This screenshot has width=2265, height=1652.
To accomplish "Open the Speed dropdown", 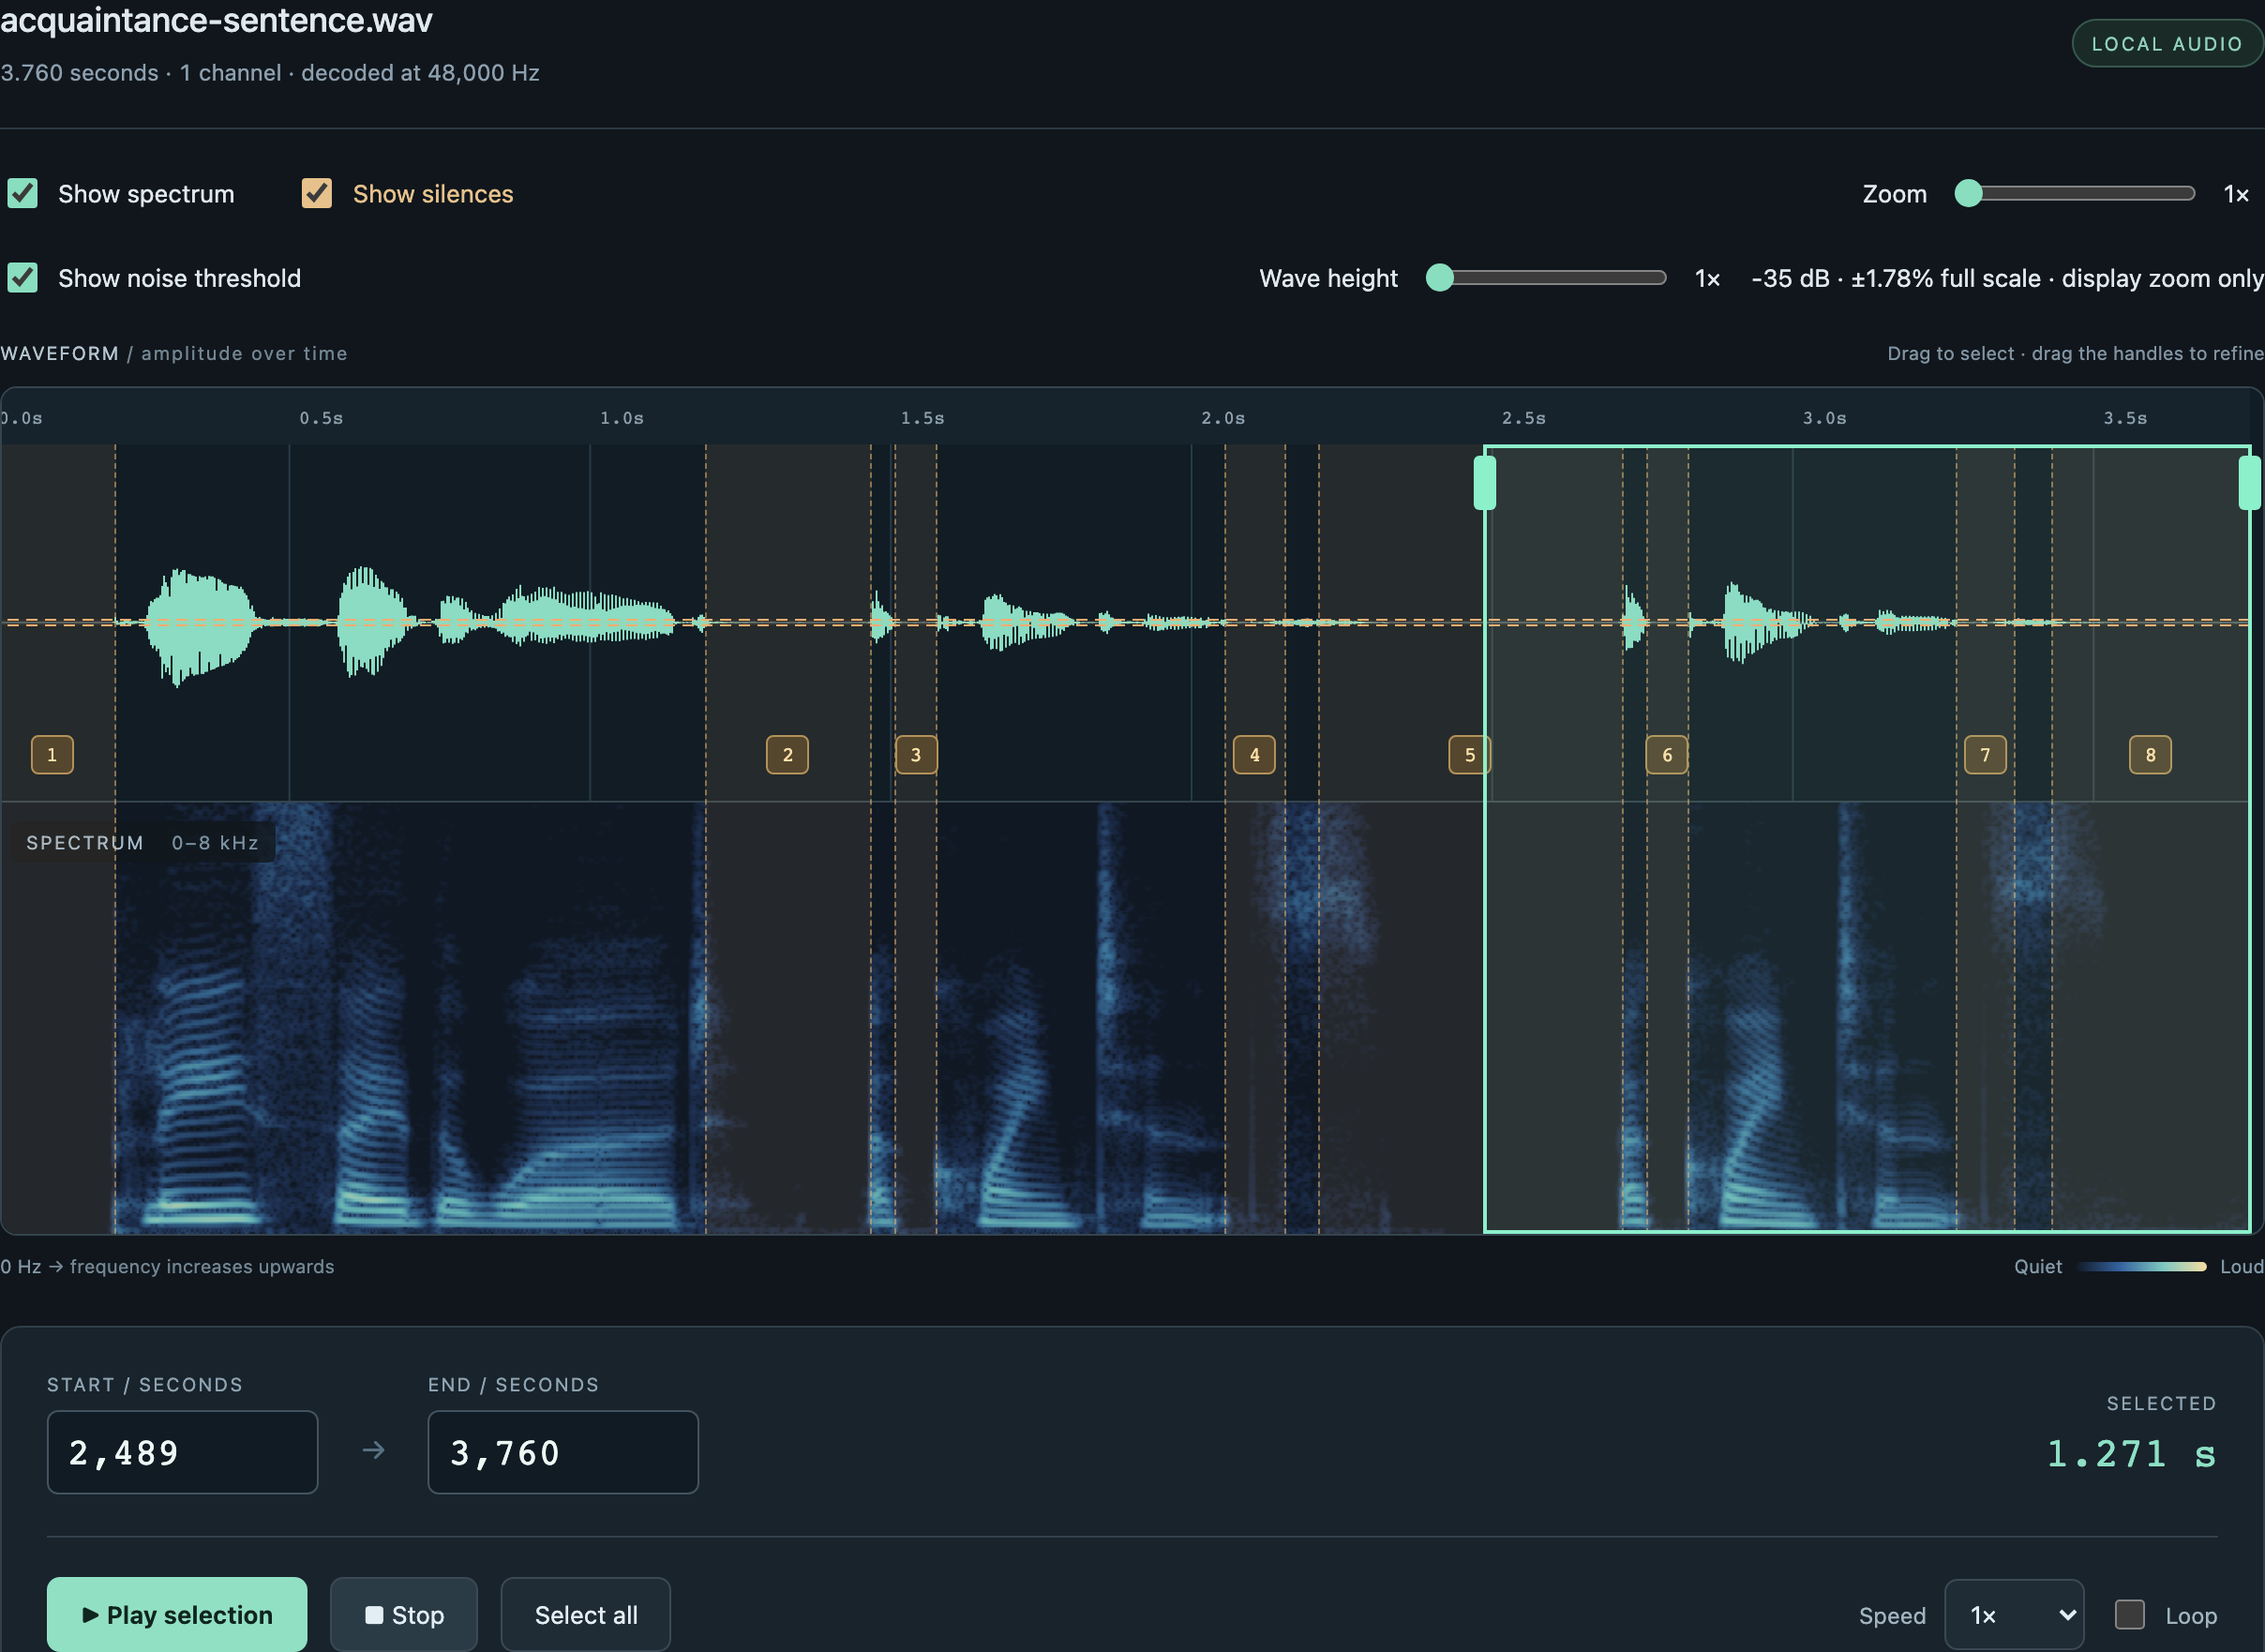I will [x=2014, y=1614].
